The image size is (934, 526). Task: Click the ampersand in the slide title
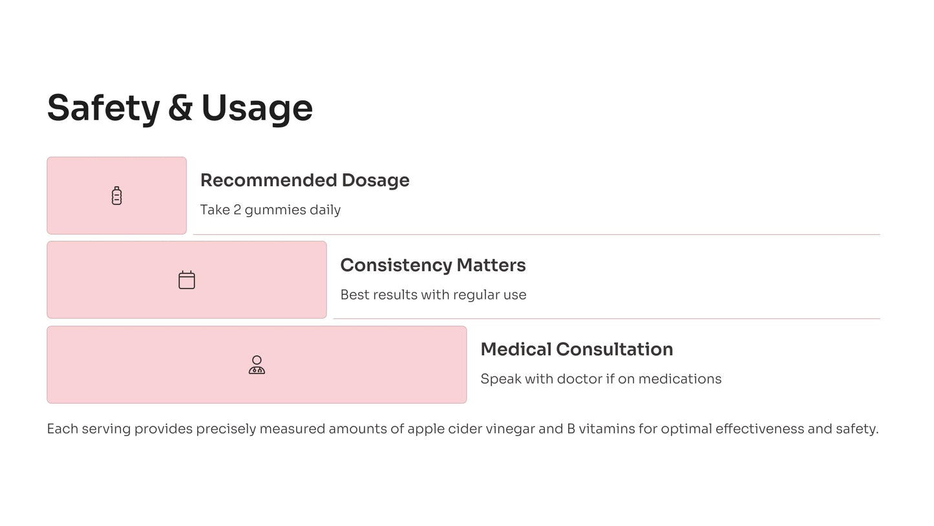(x=180, y=108)
